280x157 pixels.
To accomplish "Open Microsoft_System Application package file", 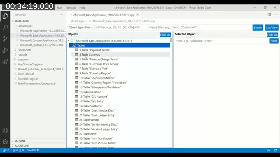I will [43, 40].
